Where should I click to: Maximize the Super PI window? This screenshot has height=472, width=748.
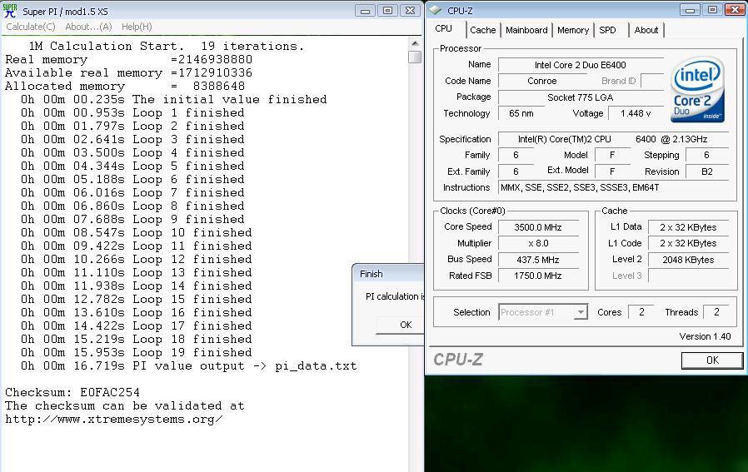(x=386, y=11)
